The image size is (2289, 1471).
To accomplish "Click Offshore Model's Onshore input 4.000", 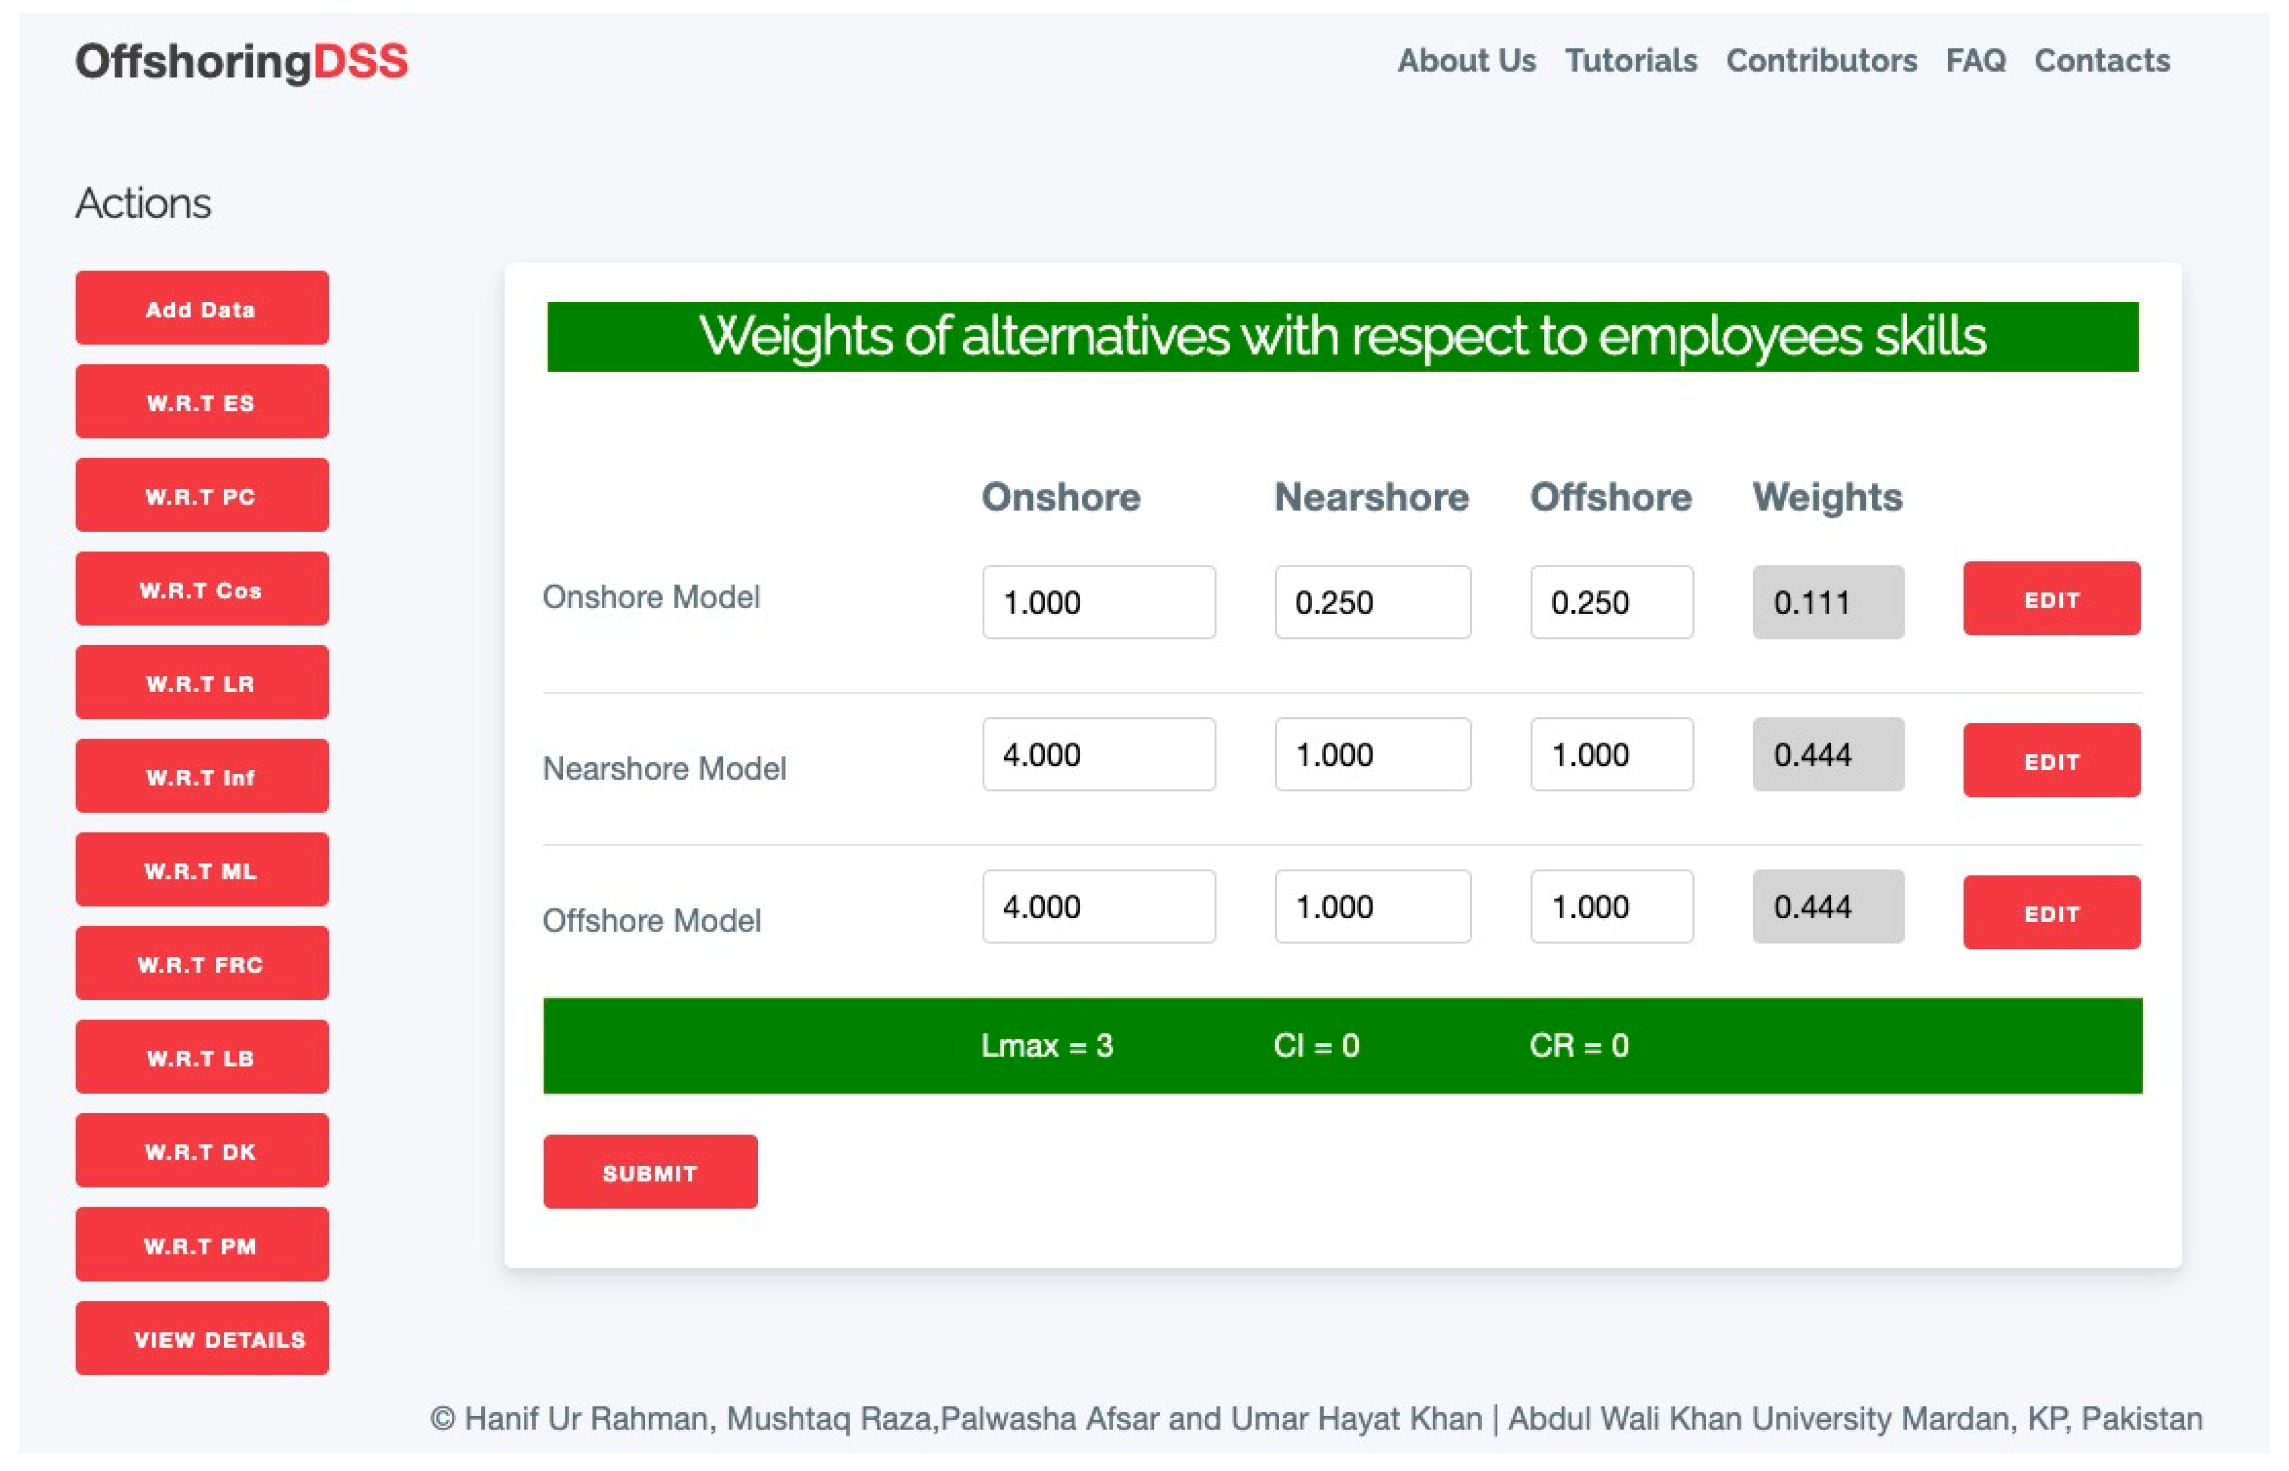I will pos(1097,905).
